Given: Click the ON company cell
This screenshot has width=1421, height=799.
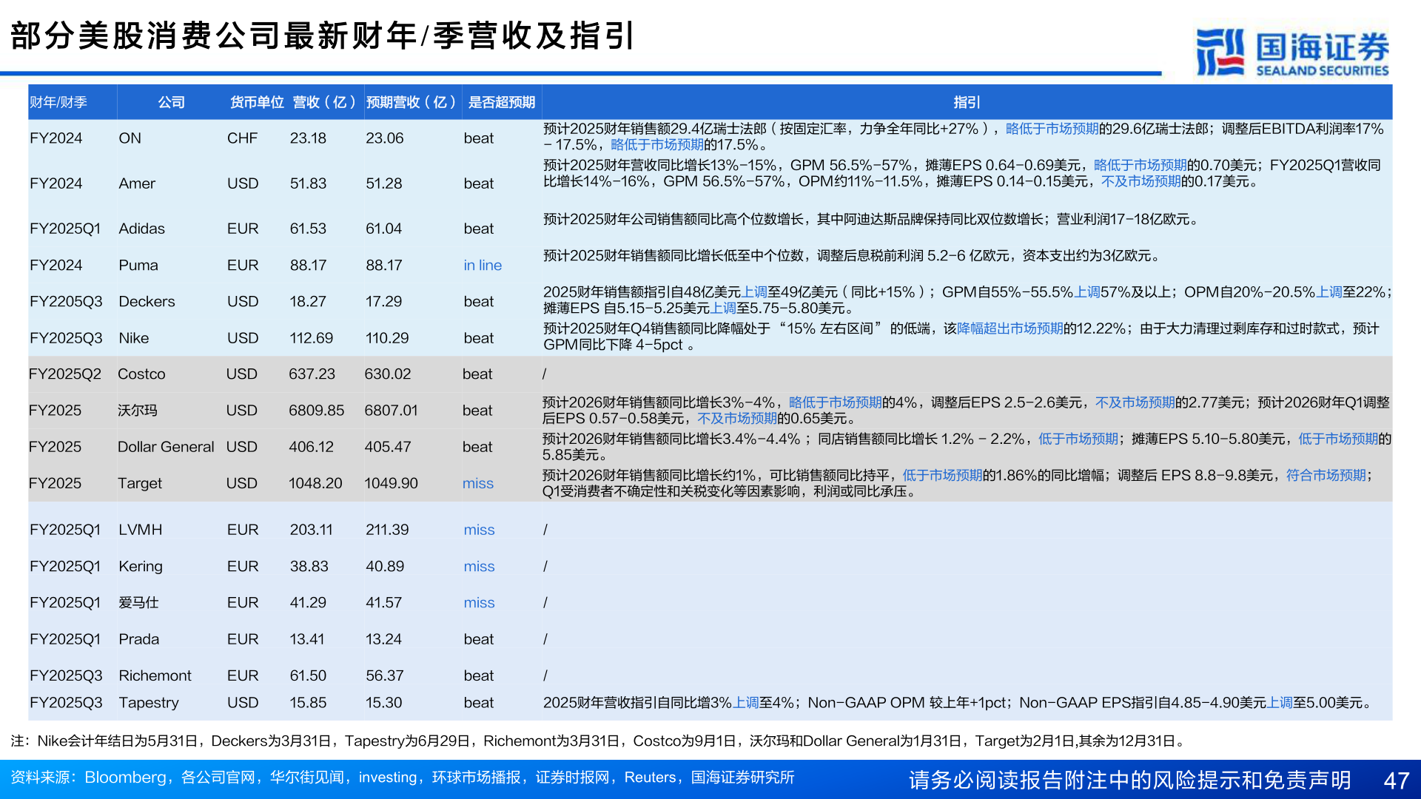Looking at the screenshot, I should (130, 138).
